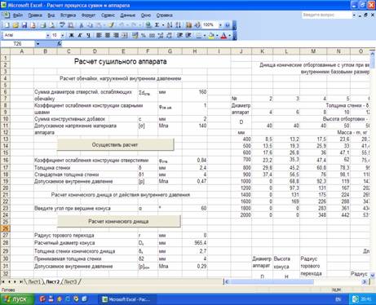Decrease cell indent

click(179, 35)
